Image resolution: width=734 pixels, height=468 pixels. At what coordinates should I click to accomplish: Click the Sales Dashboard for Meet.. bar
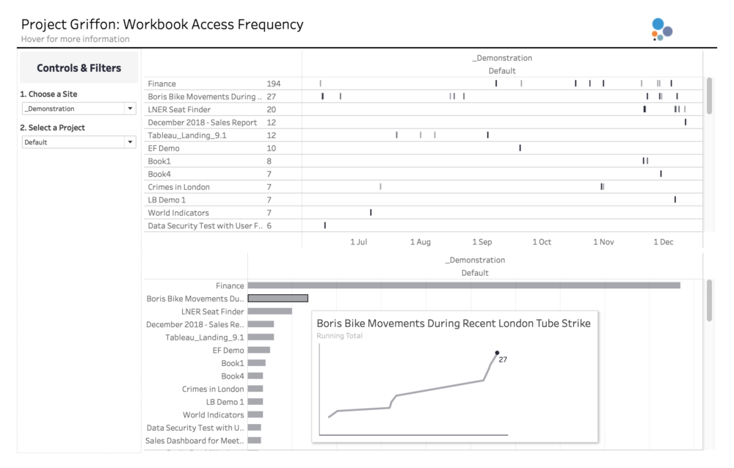(x=255, y=440)
